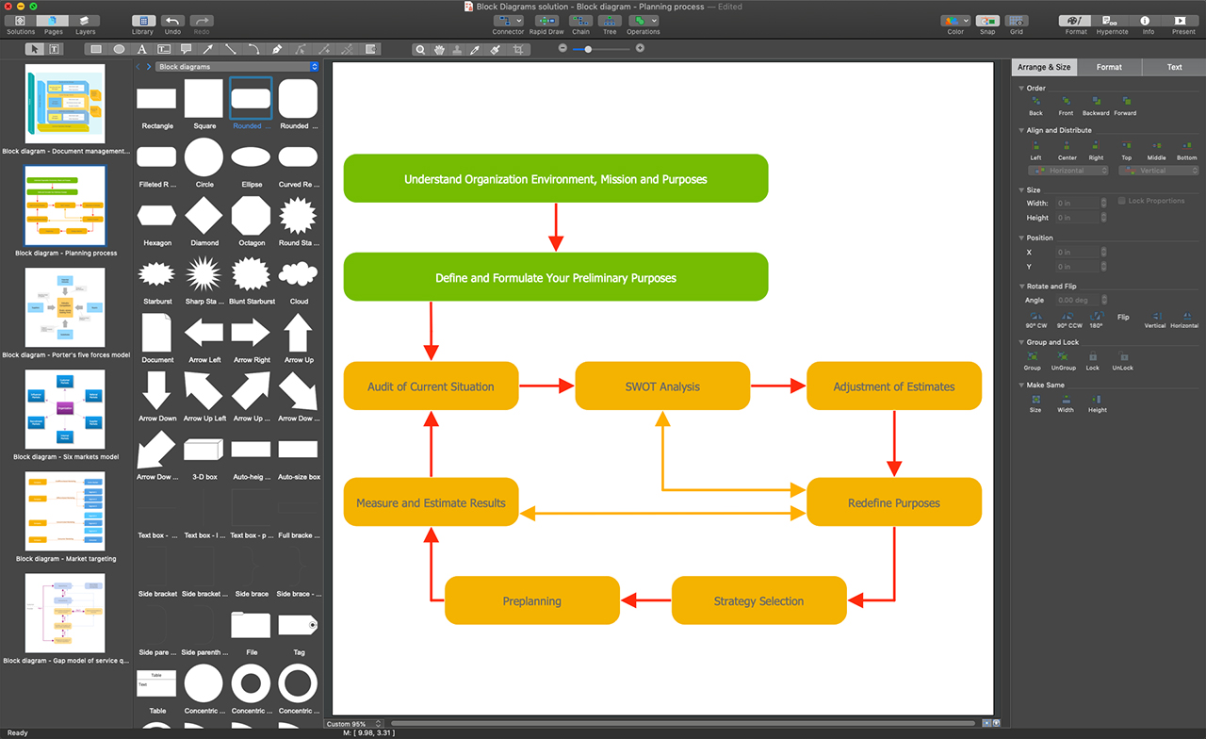
Task: Switch to the Format tab
Action: coord(1109,67)
